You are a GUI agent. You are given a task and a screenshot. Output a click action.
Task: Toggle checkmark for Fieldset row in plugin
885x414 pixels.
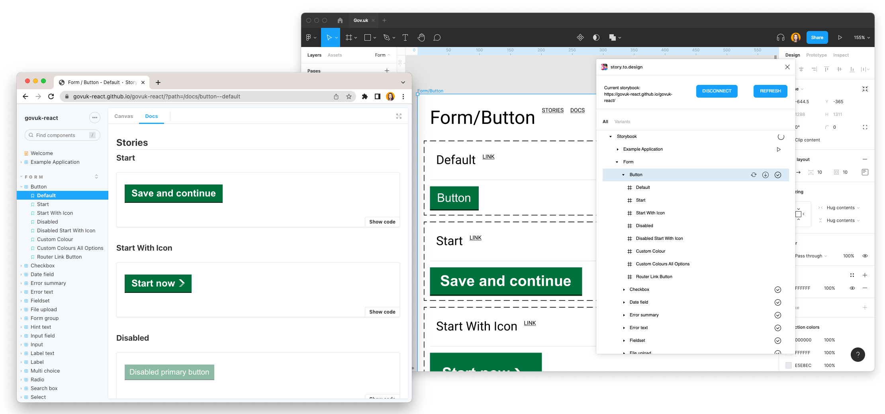tap(778, 341)
